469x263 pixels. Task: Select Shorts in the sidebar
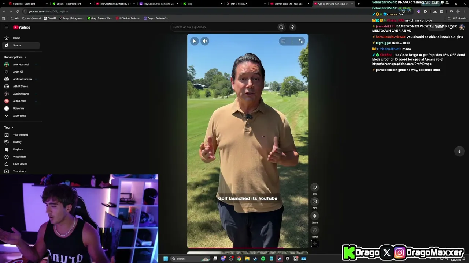tap(20, 45)
